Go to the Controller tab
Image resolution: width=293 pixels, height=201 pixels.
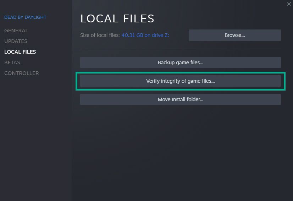point(22,73)
